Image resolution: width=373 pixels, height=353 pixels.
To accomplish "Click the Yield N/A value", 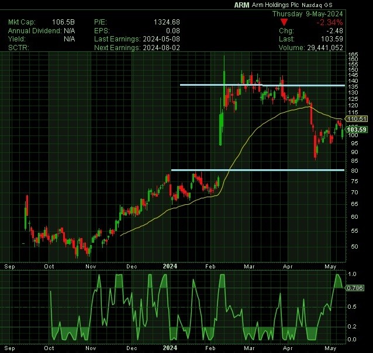I will 69,39.
